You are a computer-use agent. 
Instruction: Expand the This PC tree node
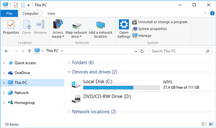click(x=4, y=83)
